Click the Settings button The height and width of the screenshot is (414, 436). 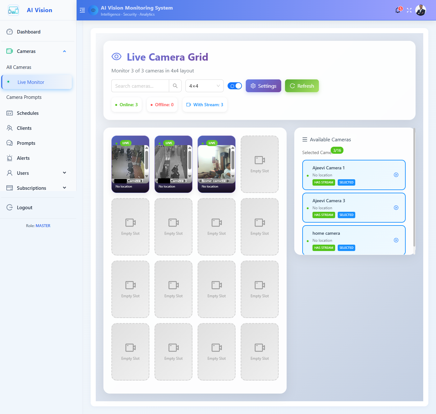point(263,86)
